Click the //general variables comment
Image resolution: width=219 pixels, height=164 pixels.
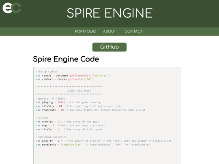(50, 98)
